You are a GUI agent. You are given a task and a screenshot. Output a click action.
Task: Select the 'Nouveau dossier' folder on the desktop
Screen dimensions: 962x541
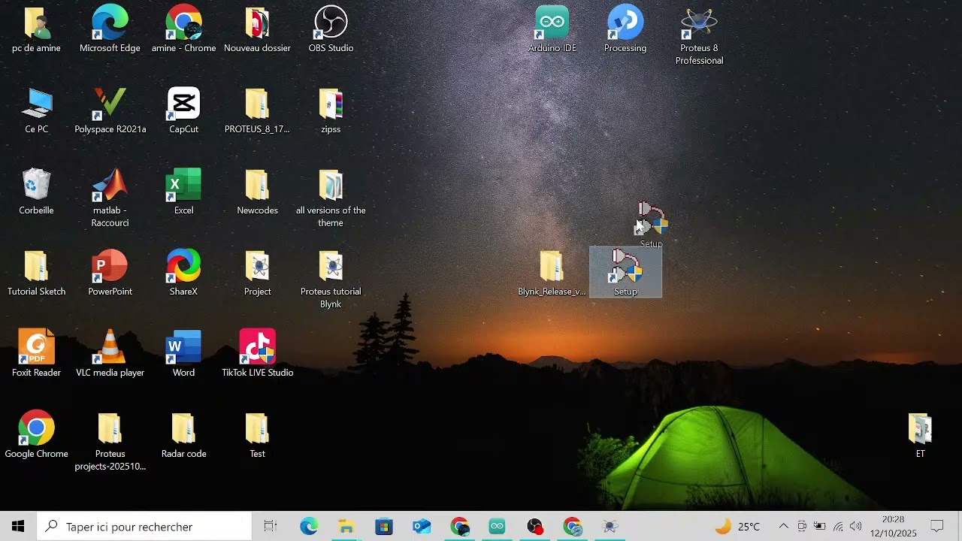(x=257, y=30)
